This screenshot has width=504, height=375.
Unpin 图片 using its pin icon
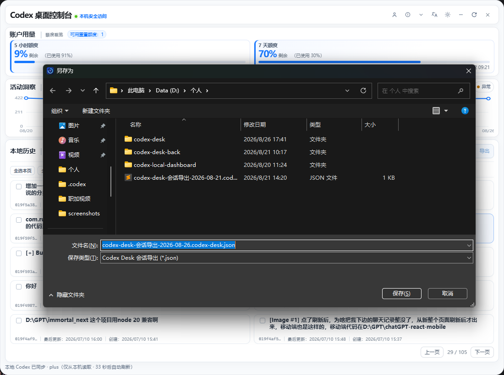pos(103,126)
